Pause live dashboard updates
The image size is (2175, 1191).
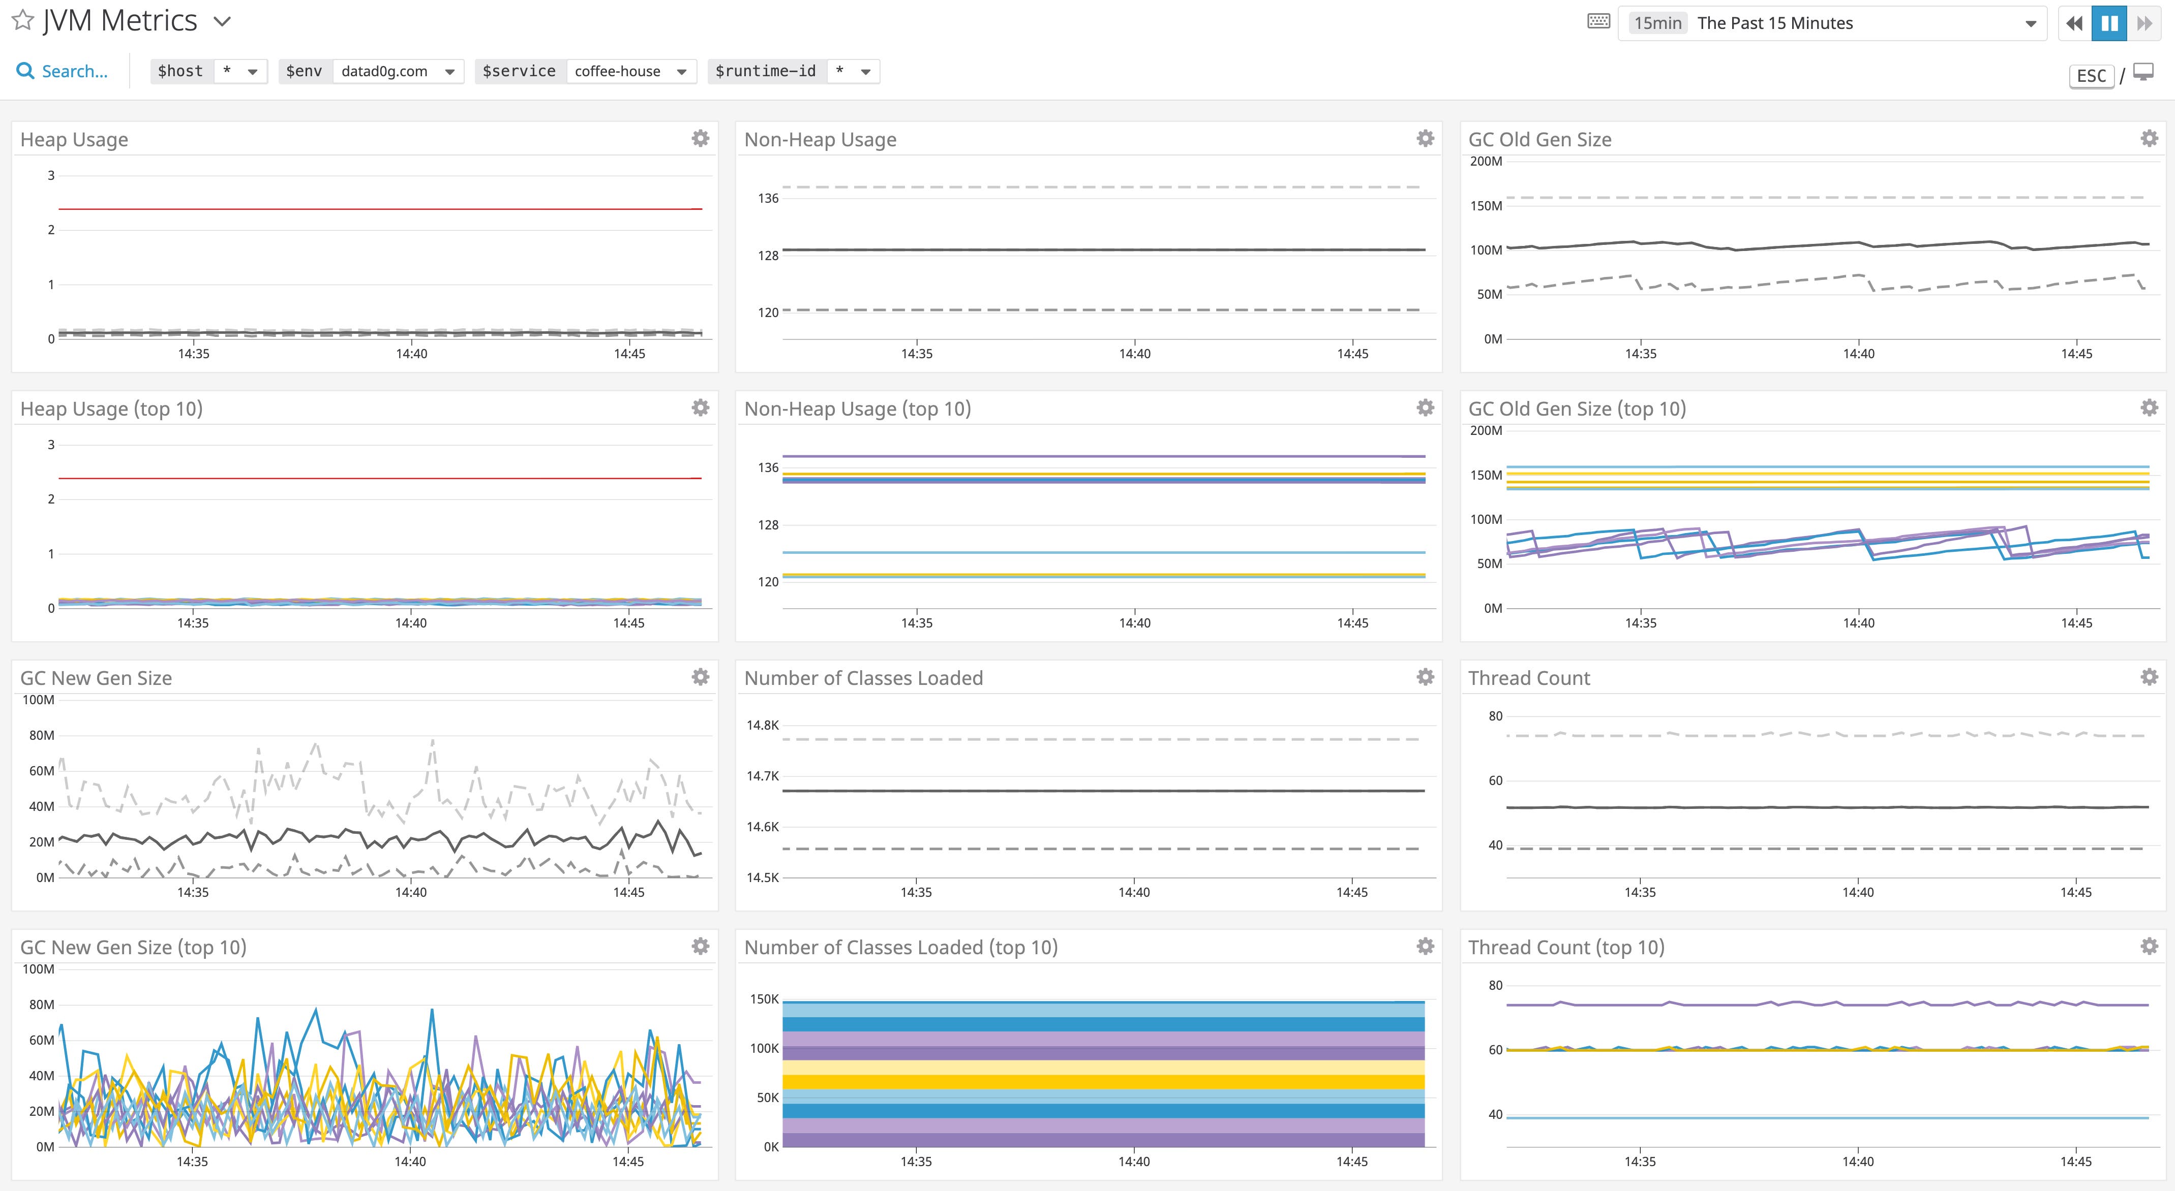2110,23
